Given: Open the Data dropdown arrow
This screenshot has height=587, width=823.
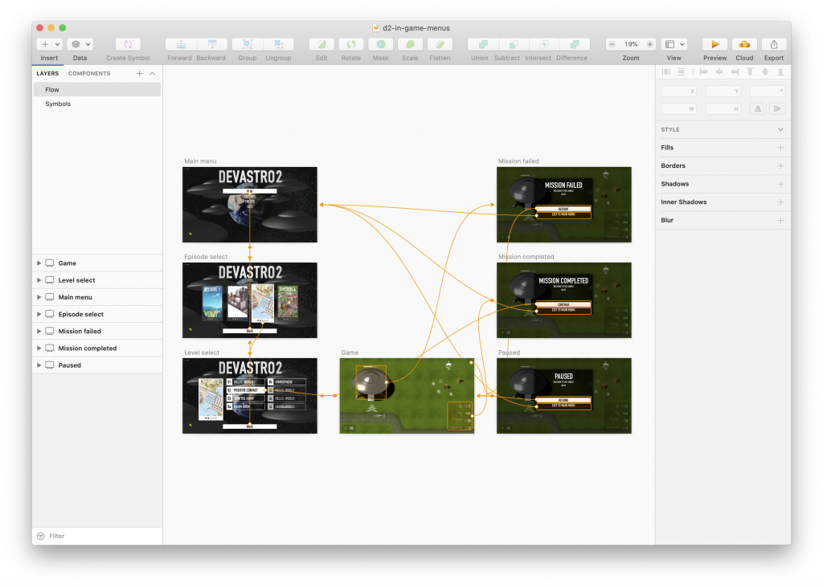Looking at the screenshot, I should [88, 45].
